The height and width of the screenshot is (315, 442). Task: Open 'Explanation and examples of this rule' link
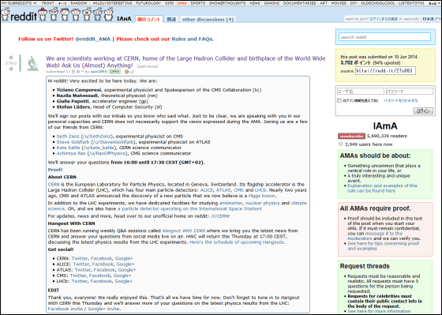tap(383, 188)
